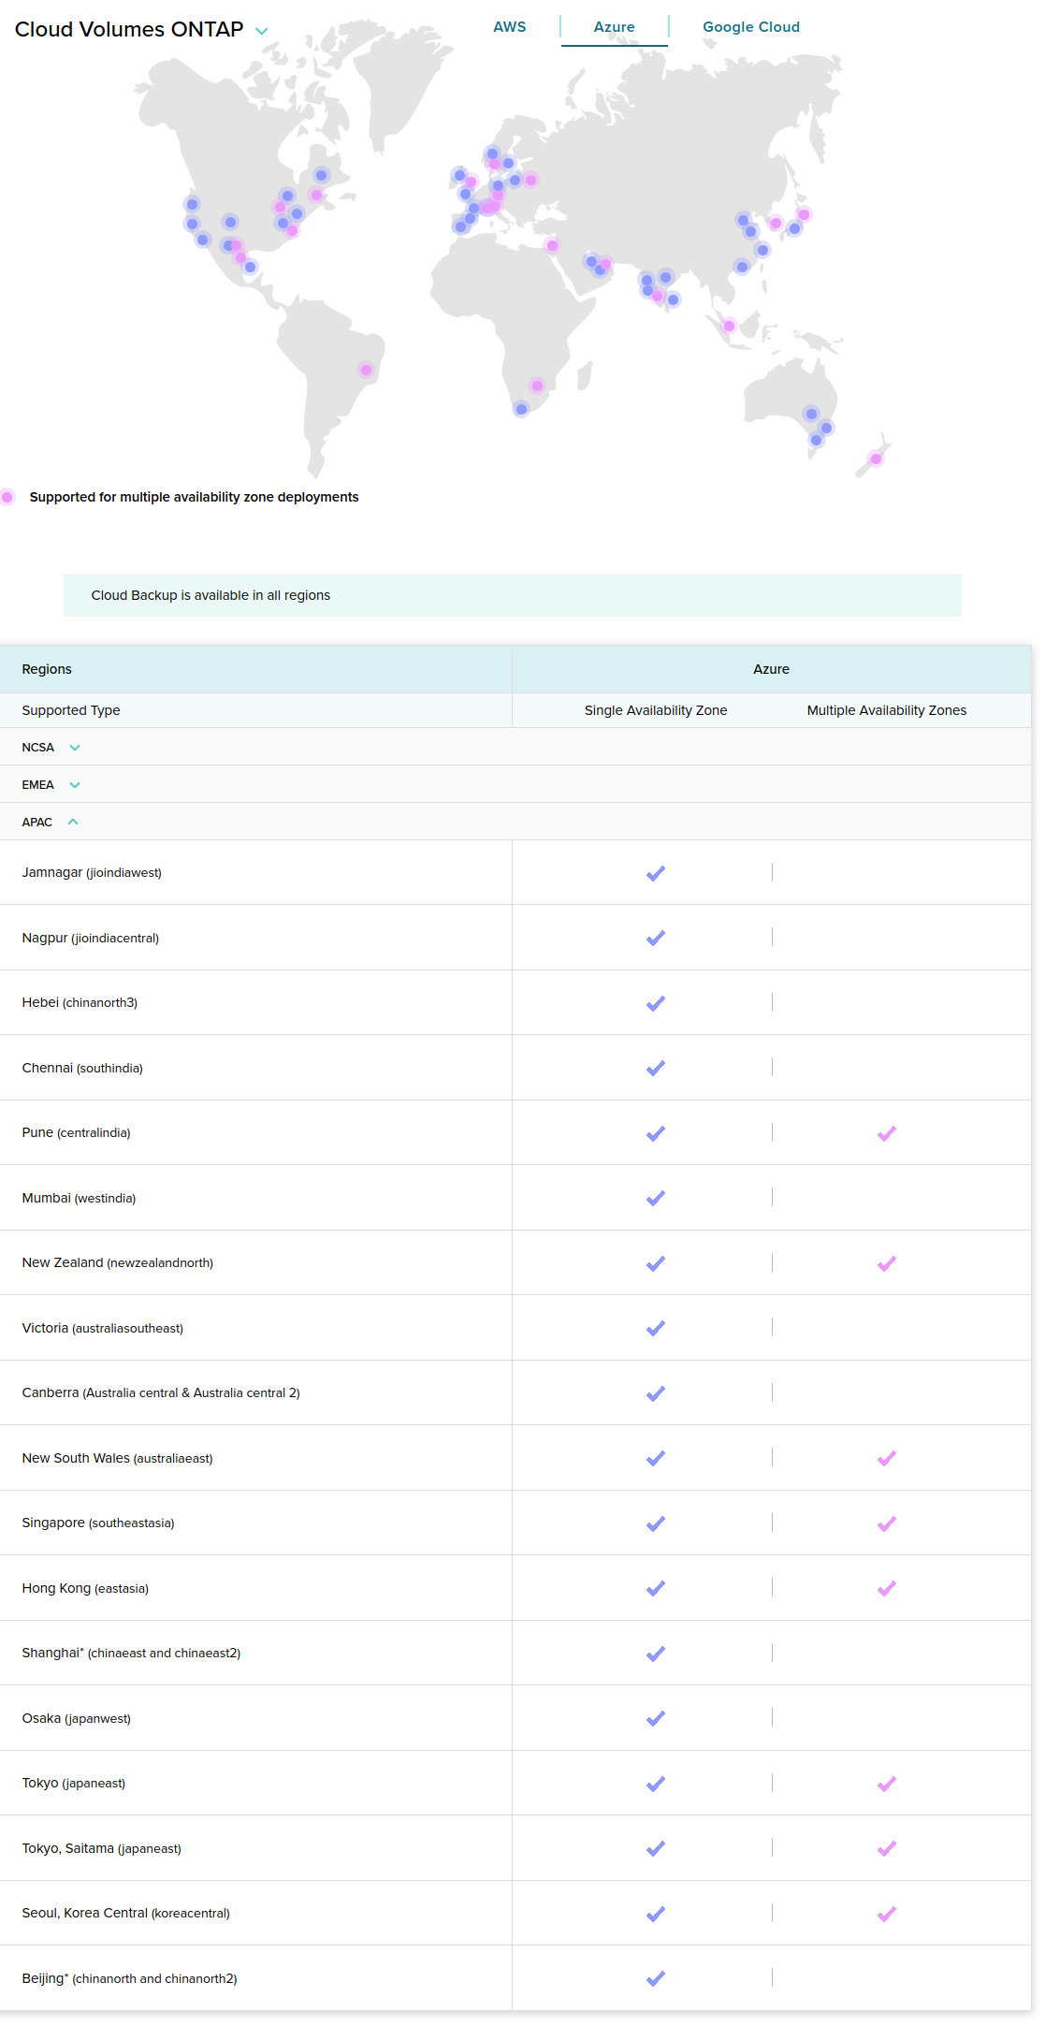Click the pink multi-zone legend dot
The width and height of the screenshot is (1045, 2026).
point(7,497)
